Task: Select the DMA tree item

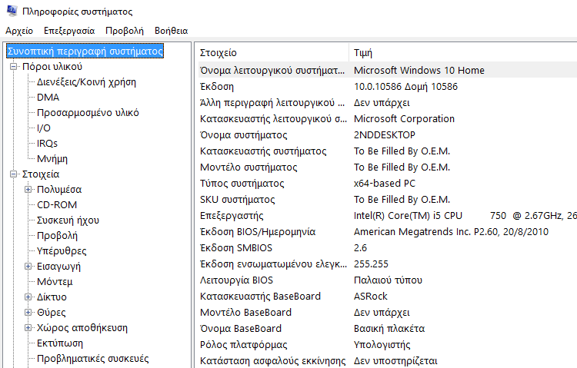Action: (48, 98)
